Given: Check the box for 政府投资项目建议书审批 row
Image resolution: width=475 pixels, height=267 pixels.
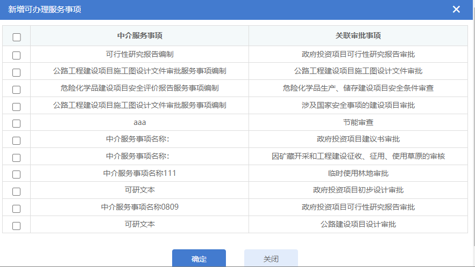Looking at the screenshot, I should pyautogui.click(x=17, y=140).
